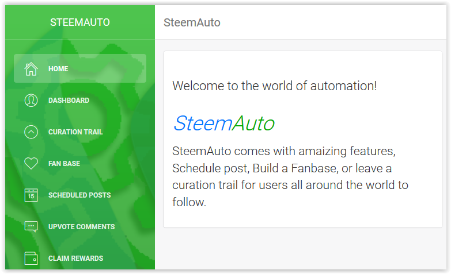Screen dimensions: 451x274
Task: Click the Home house icon
Action: point(31,69)
